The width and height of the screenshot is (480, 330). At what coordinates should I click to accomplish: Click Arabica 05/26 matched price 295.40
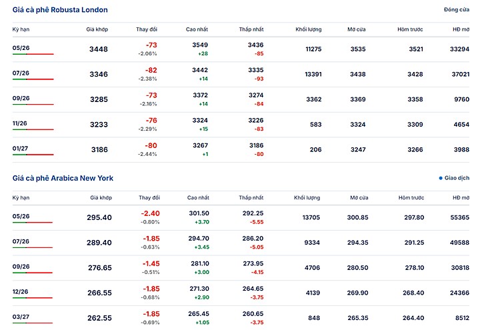[99, 218]
